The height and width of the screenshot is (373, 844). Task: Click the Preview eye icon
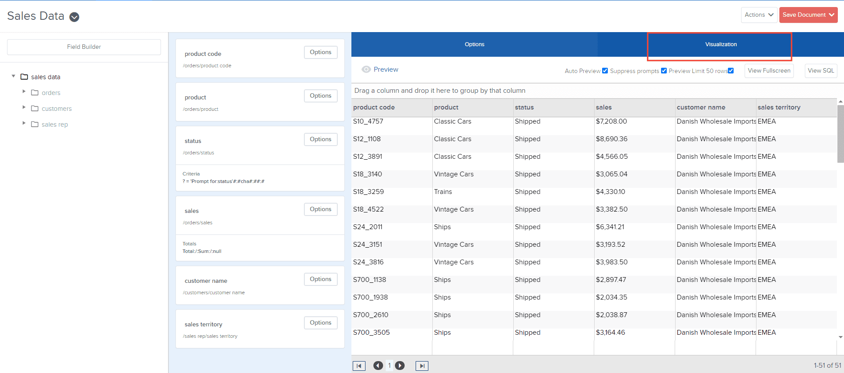point(366,69)
